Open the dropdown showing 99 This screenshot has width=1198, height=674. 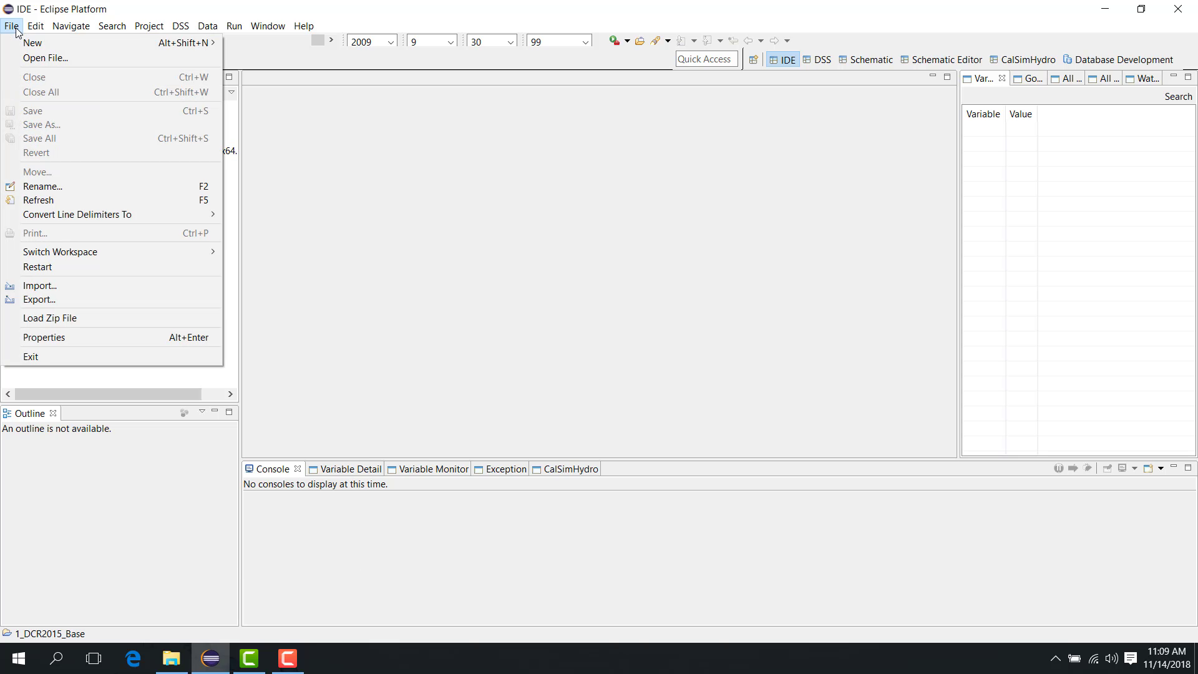click(585, 42)
